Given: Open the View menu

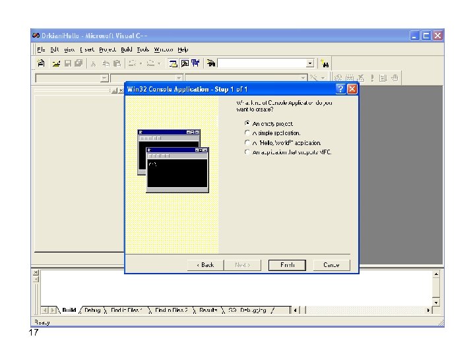Looking at the screenshot, I should [69, 49].
